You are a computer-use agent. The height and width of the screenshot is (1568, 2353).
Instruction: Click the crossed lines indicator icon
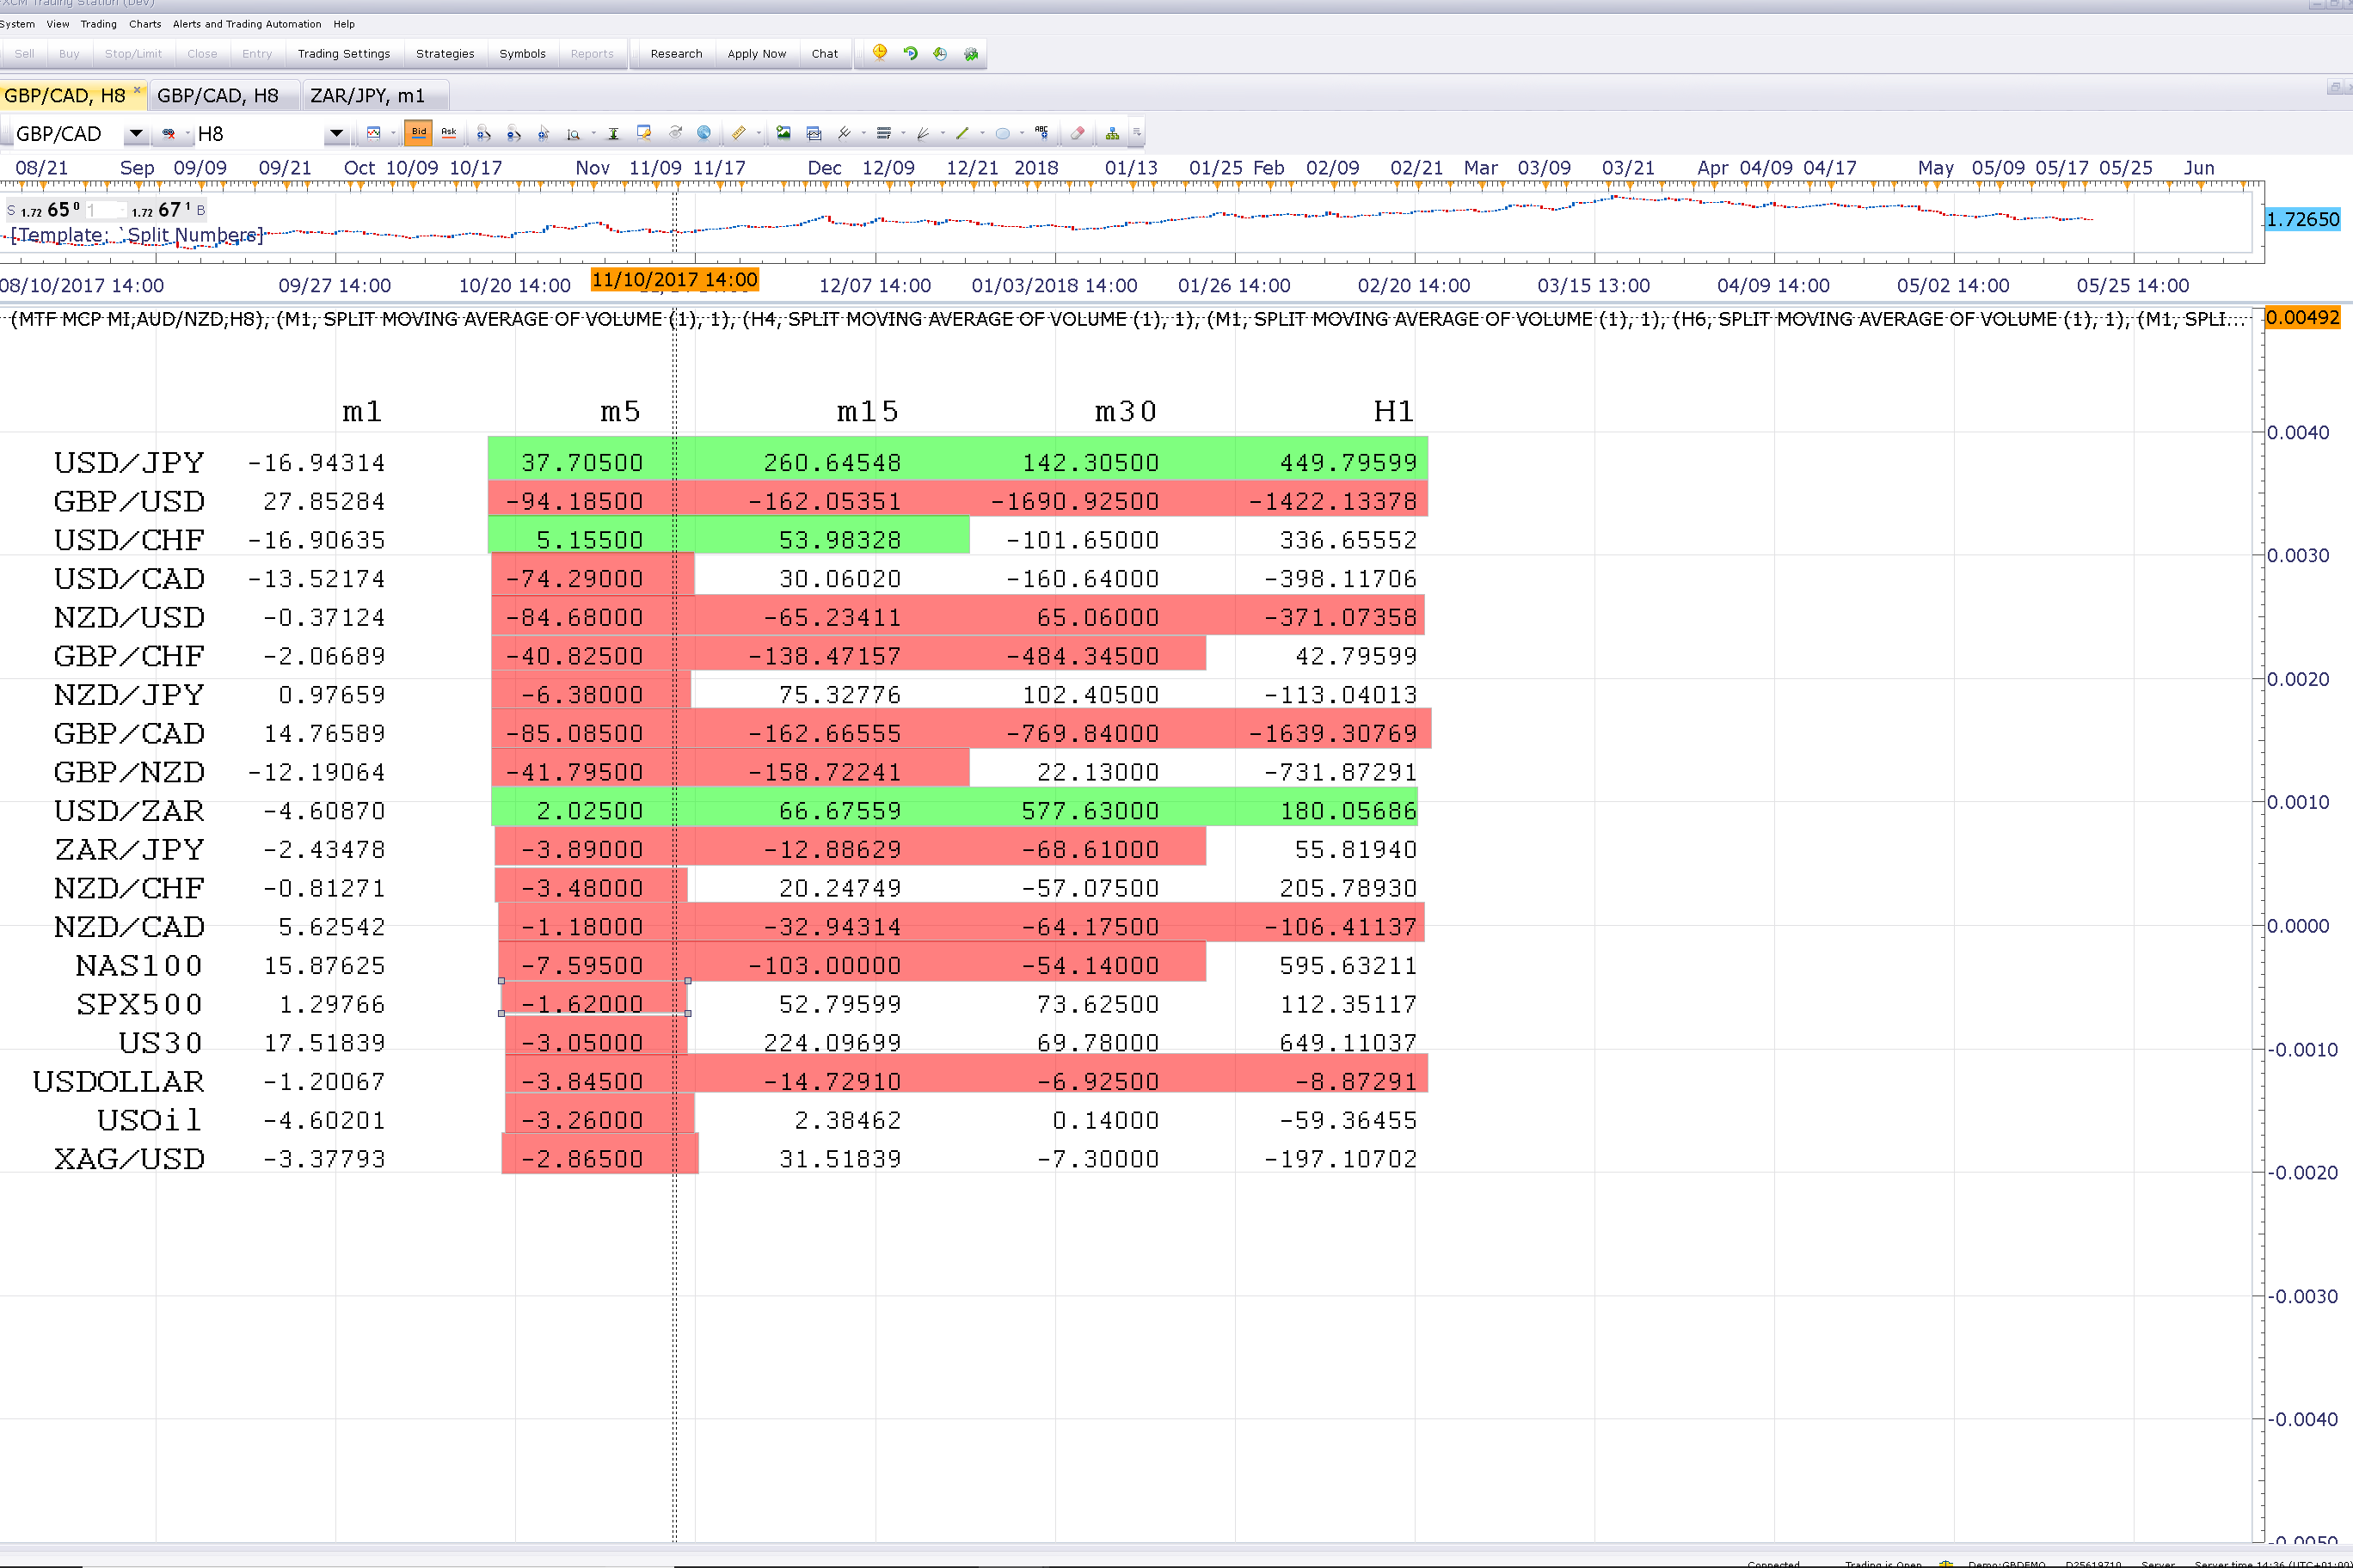click(x=844, y=133)
